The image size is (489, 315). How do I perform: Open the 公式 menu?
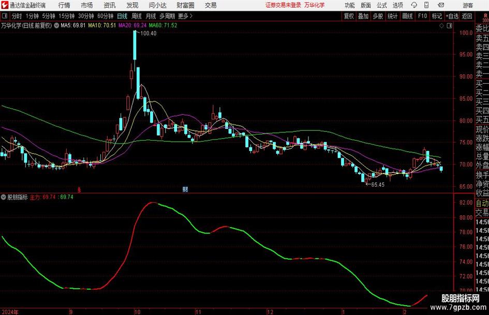click(381, 5)
